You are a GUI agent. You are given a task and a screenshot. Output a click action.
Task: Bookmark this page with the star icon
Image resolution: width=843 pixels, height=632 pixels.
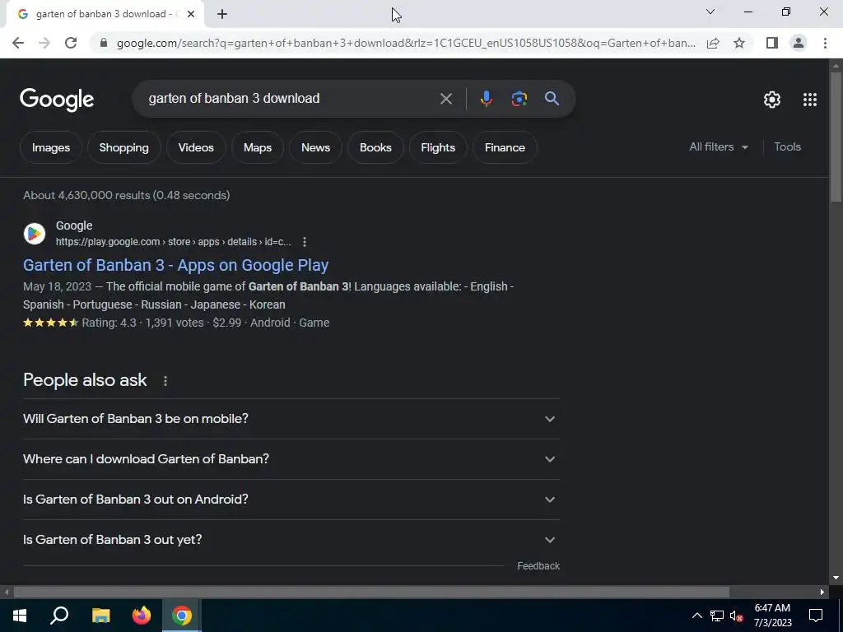click(739, 43)
